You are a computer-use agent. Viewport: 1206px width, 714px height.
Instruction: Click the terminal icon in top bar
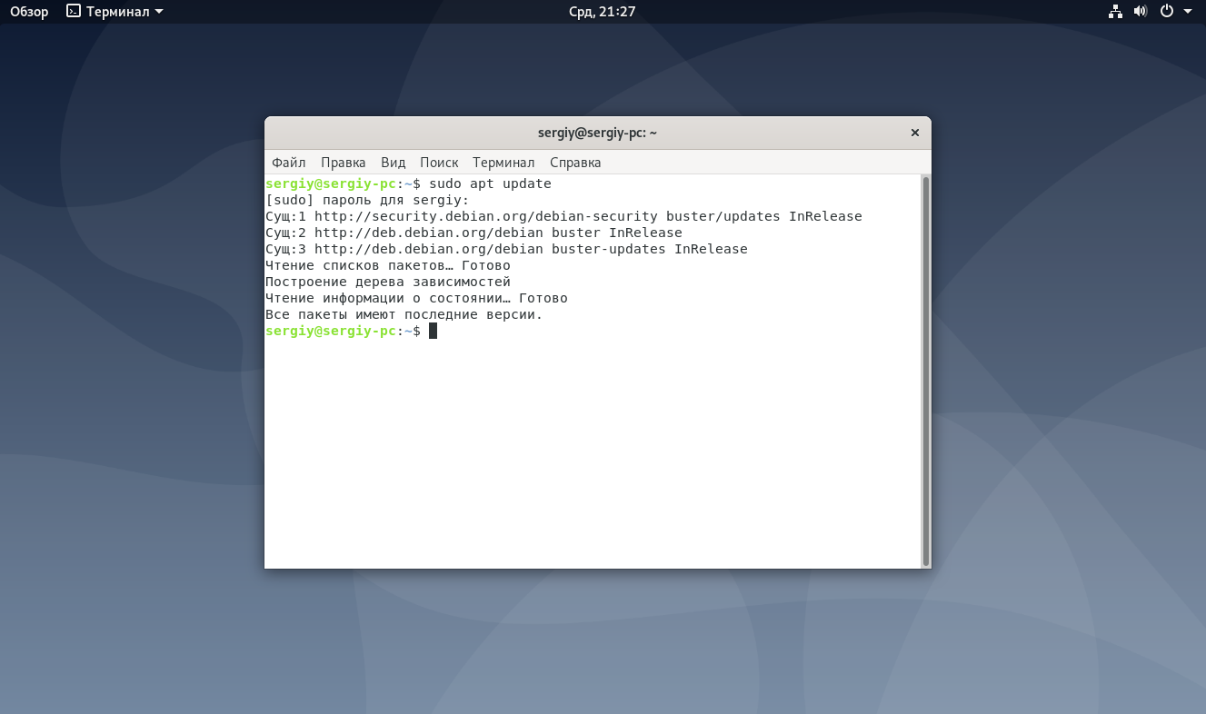[x=74, y=12]
